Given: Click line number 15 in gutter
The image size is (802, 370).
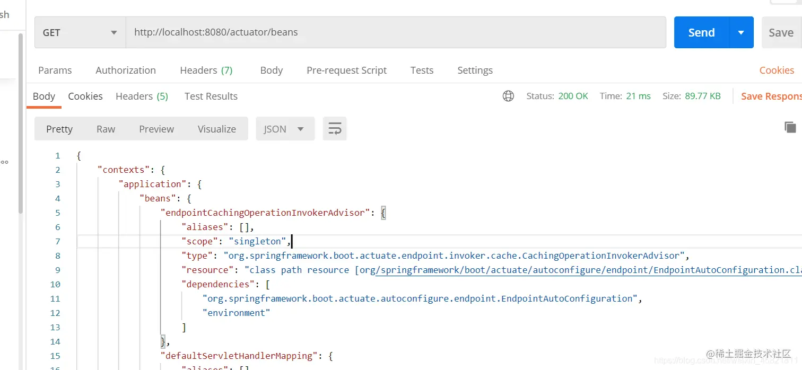Looking at the screenshot, I should click(x=56, y=356).
